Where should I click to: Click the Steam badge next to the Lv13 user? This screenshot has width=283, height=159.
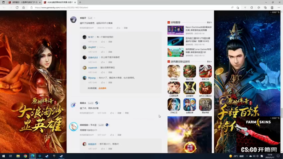pyautogui.click(x=97, y=103)
